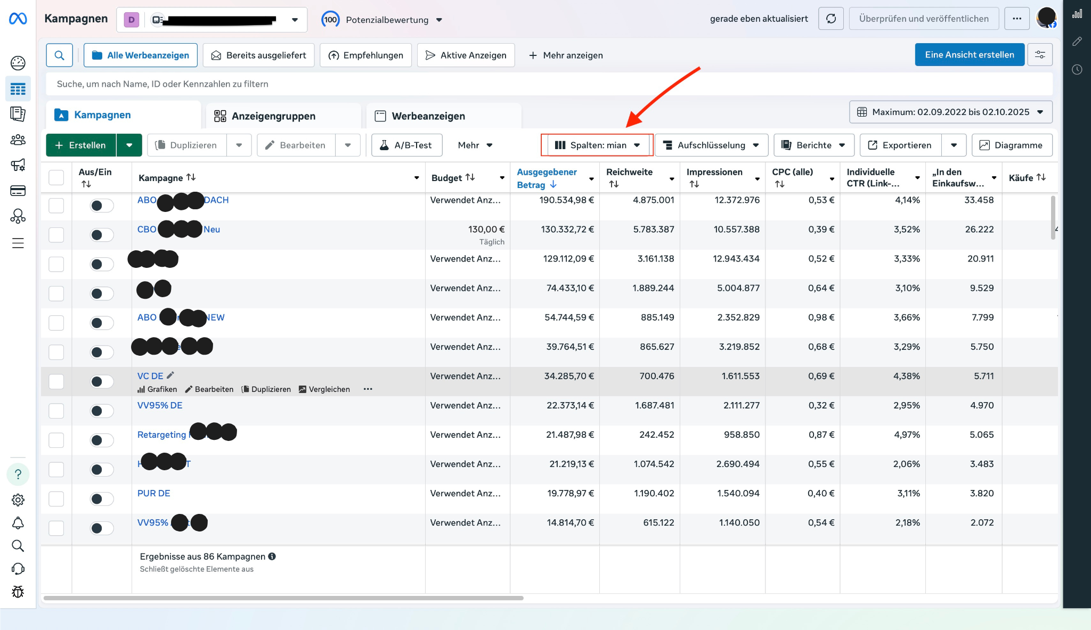Open the bell notifications icon in sidebar
The image size is (1091, 630).
(x=18, y=523)
